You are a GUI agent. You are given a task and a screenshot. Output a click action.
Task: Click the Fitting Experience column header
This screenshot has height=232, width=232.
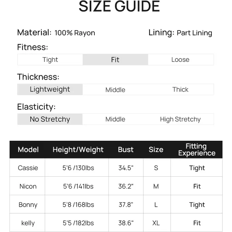pyautogui.click(x=196, y=150)
